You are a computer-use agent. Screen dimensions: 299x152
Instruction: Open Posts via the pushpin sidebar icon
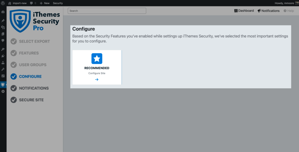point(3,21)
